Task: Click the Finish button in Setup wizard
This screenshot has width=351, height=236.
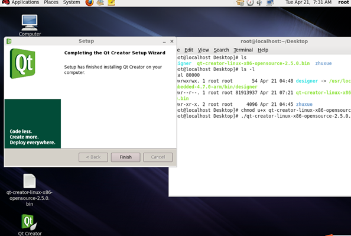Action: tap(126, 157)
